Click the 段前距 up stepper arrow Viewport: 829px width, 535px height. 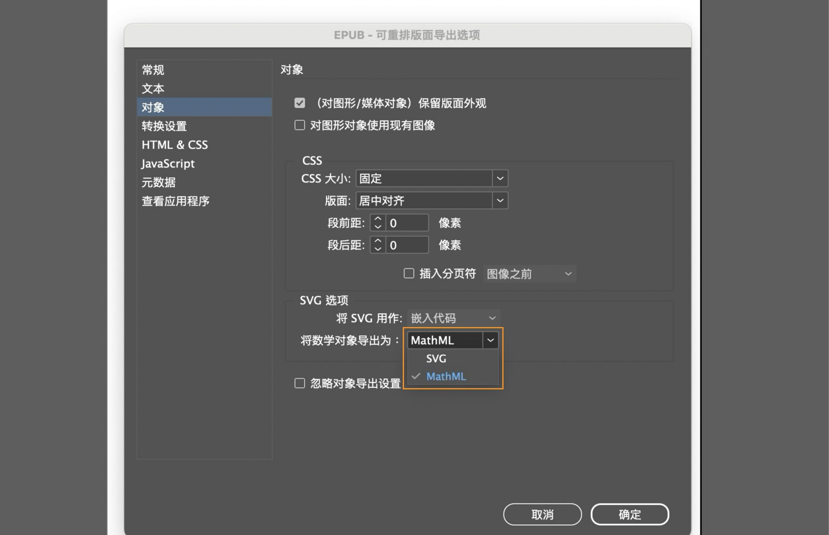coord(377,219)
